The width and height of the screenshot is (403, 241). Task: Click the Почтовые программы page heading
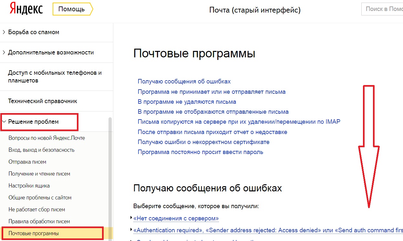(194, 53)
